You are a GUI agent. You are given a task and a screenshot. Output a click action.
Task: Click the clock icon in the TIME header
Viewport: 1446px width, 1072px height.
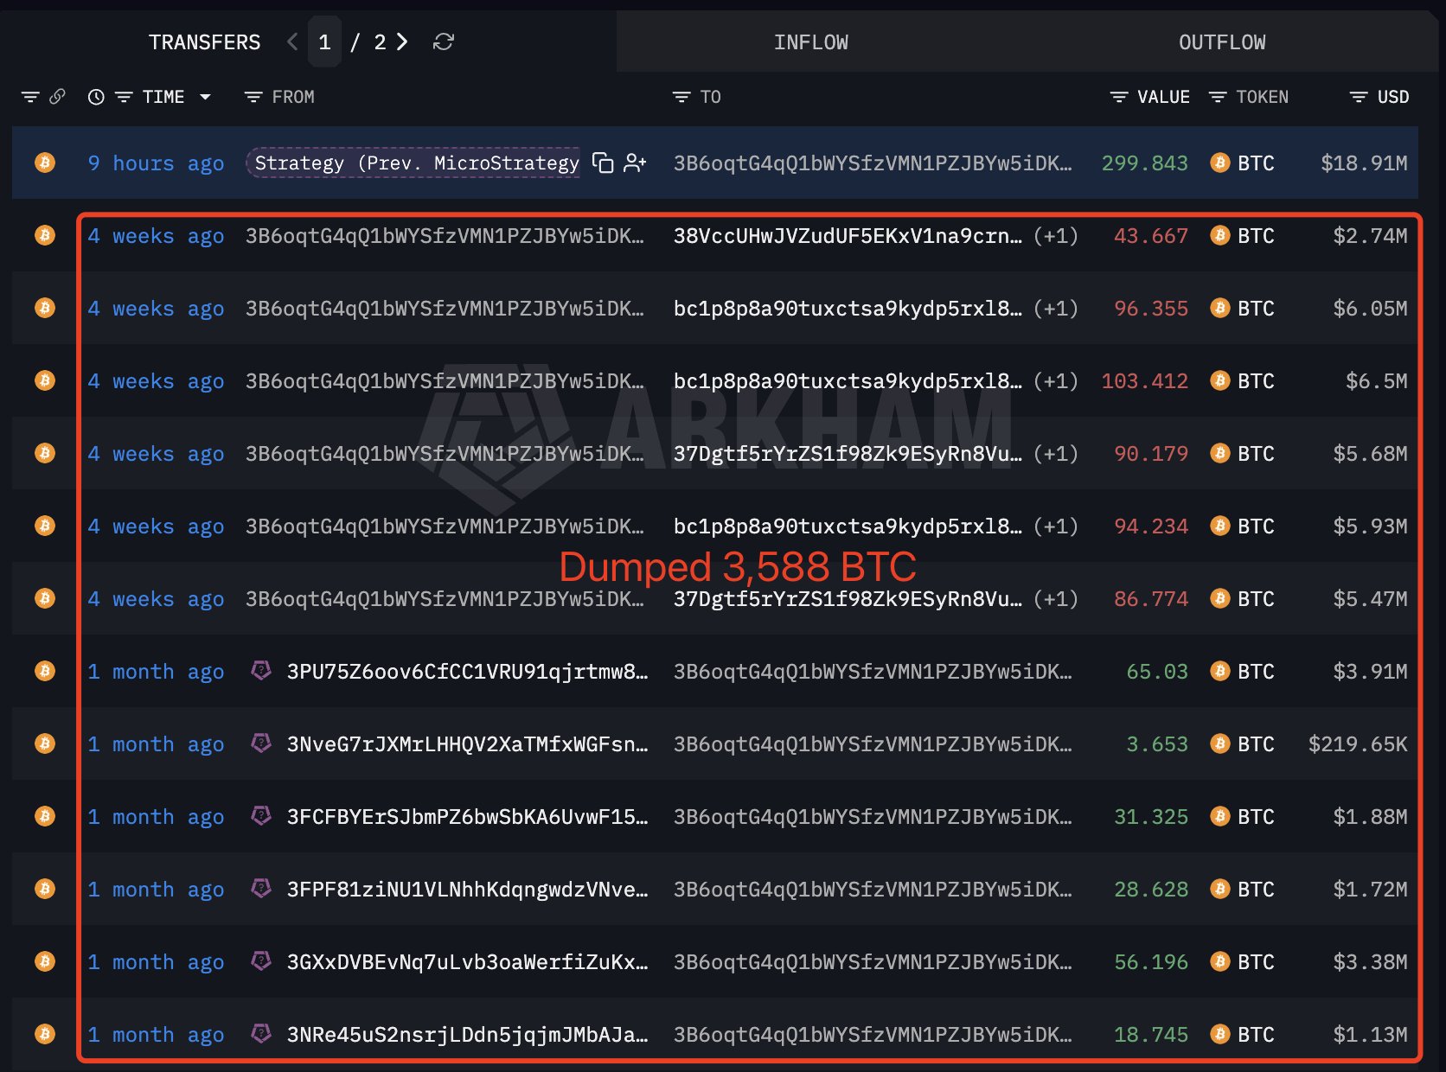tap(96, 97)
